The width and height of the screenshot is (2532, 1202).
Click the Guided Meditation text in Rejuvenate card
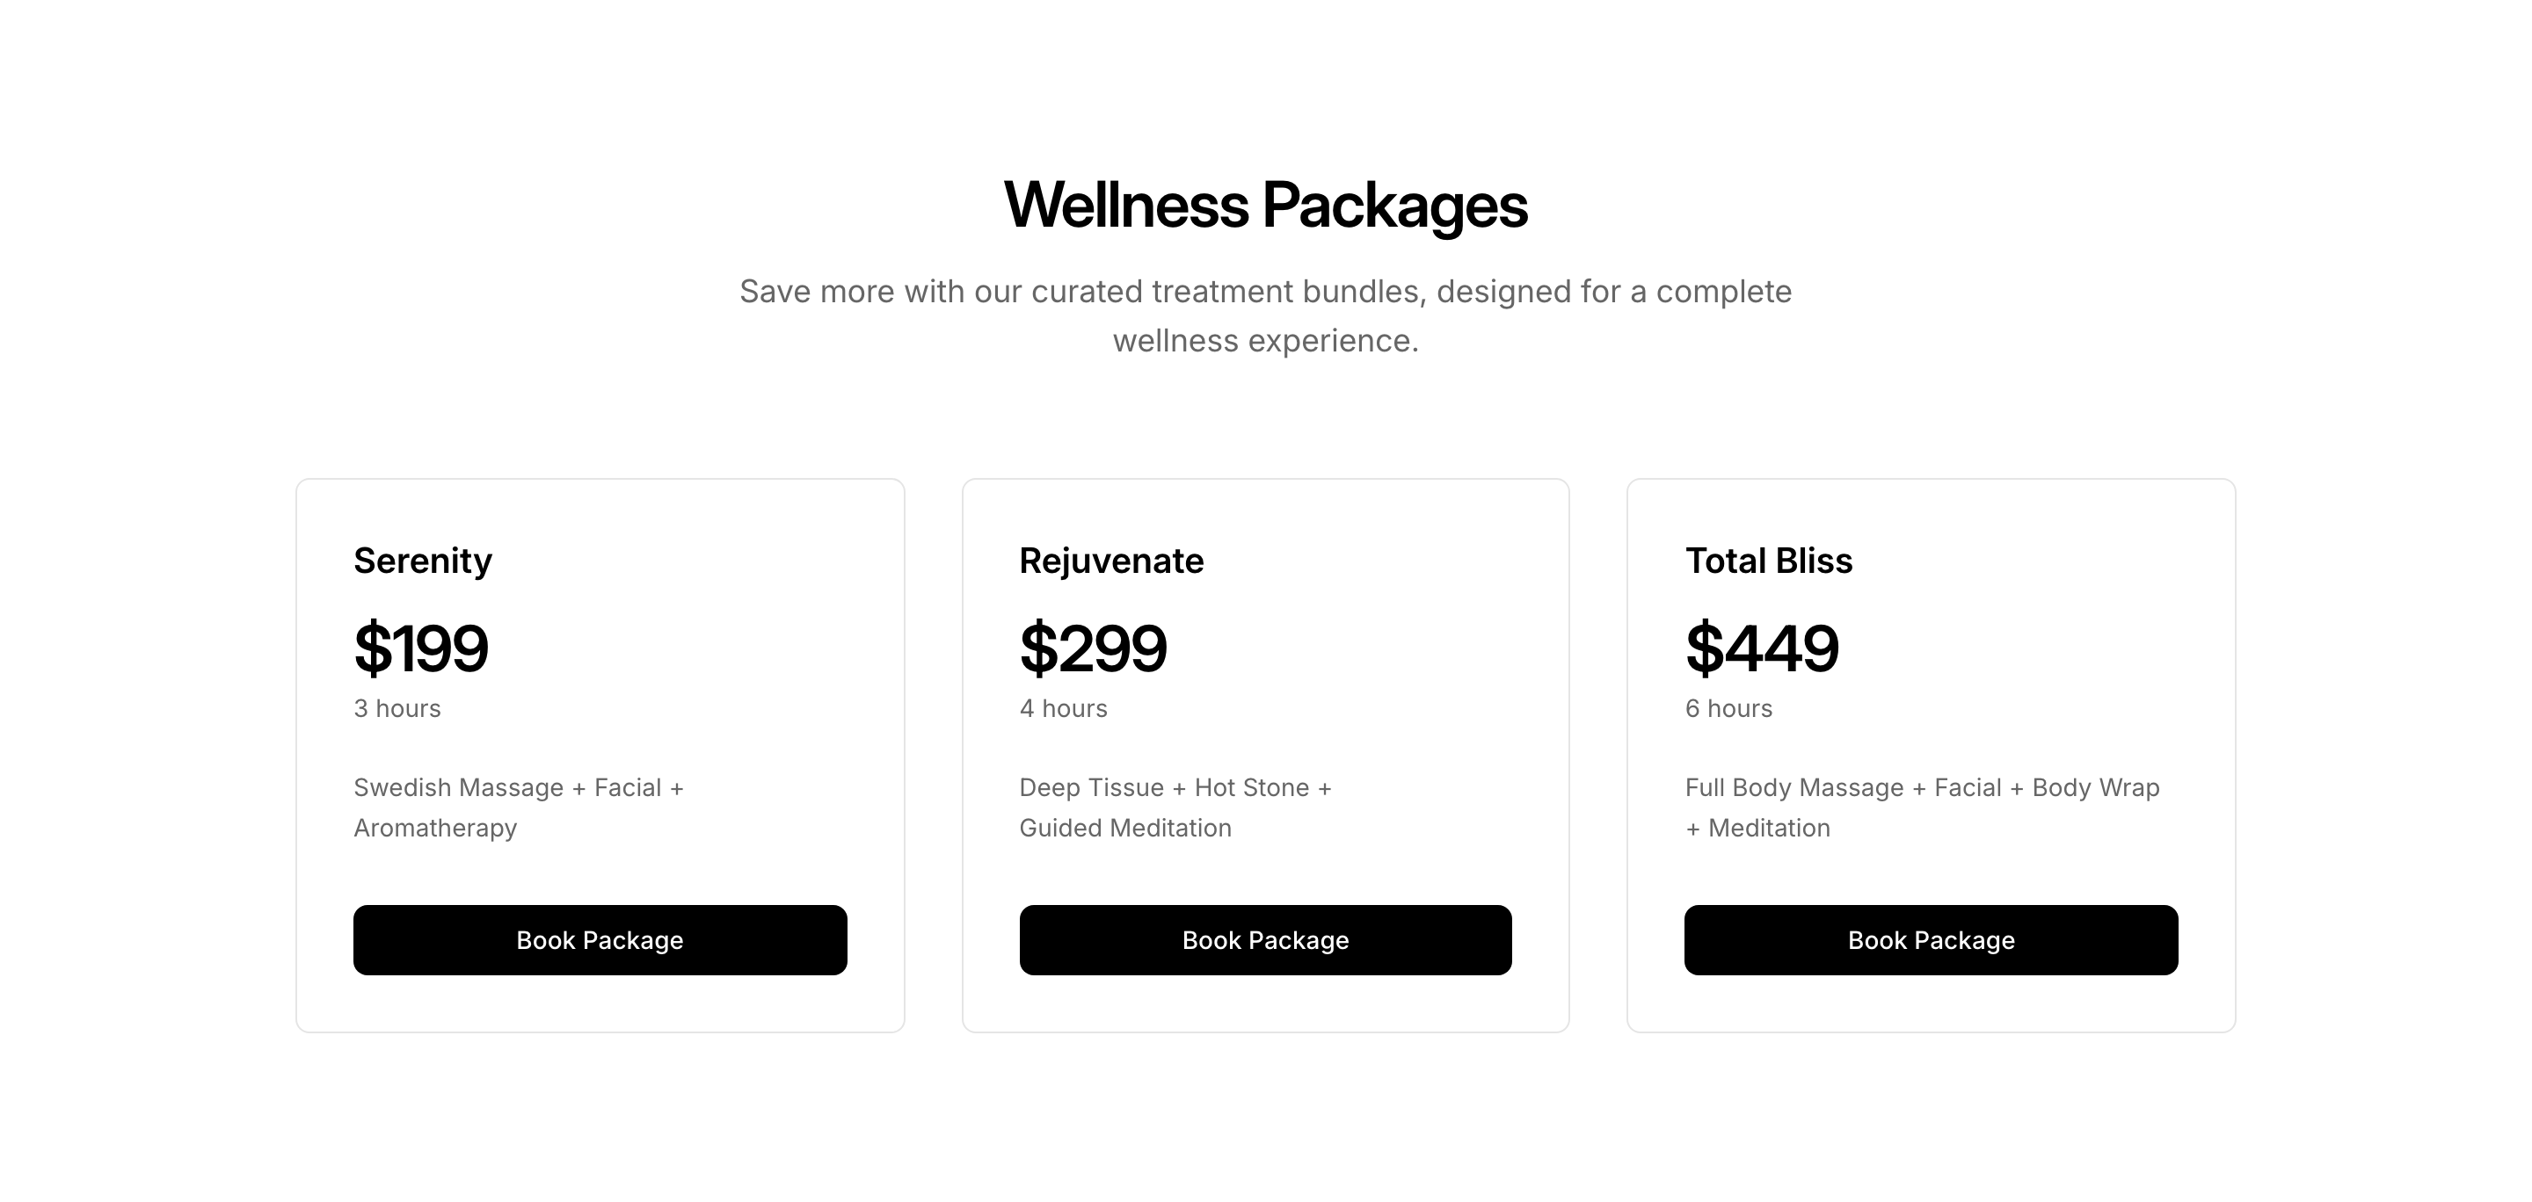[1124, 828]
